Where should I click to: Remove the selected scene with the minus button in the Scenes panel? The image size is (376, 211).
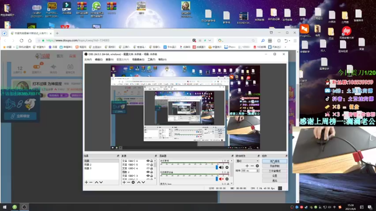91,182
